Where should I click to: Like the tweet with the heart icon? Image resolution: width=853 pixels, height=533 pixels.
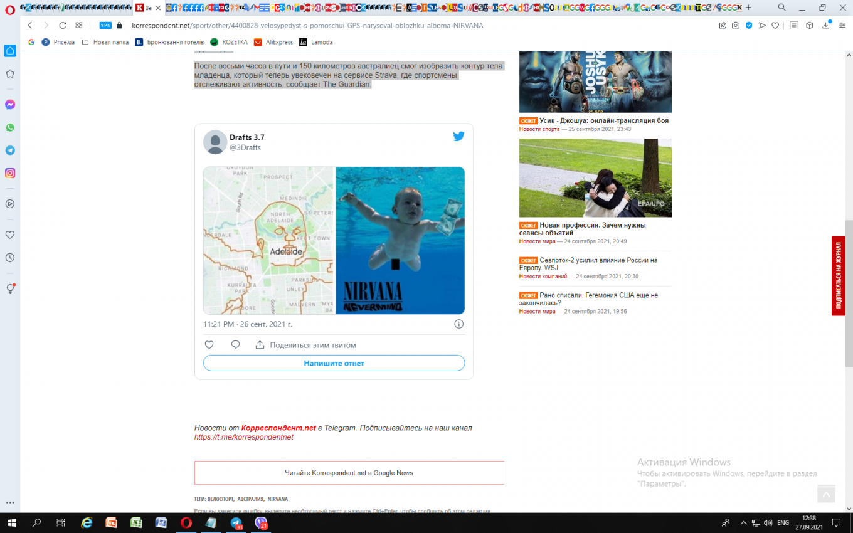coord(209,345)
